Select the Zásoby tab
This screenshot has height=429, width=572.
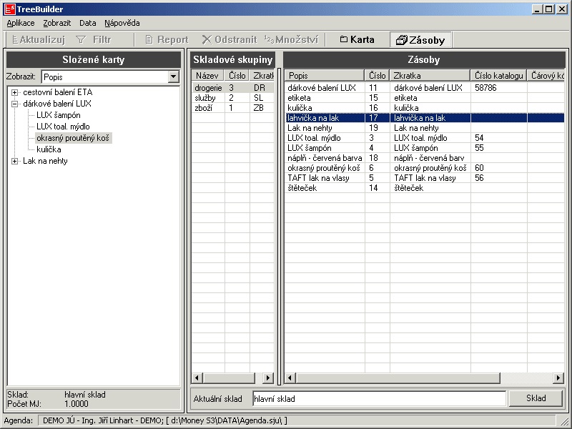point(420,40)
